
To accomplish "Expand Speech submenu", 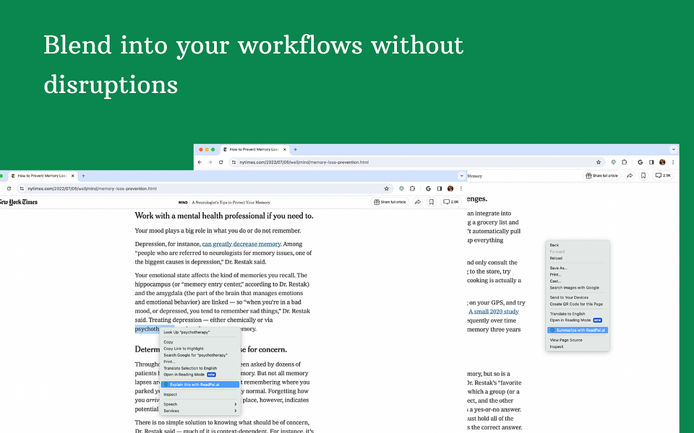I will point(200,404).
